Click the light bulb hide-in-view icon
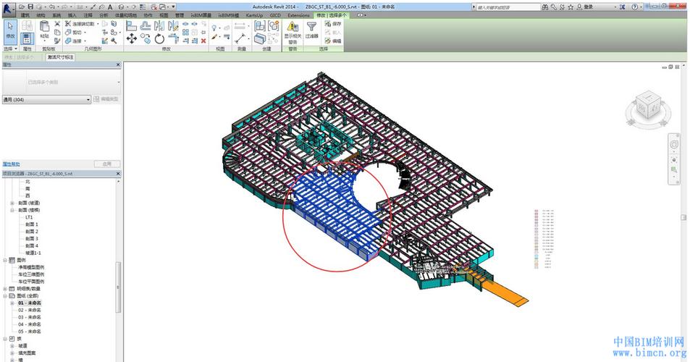 click(214, 28)
